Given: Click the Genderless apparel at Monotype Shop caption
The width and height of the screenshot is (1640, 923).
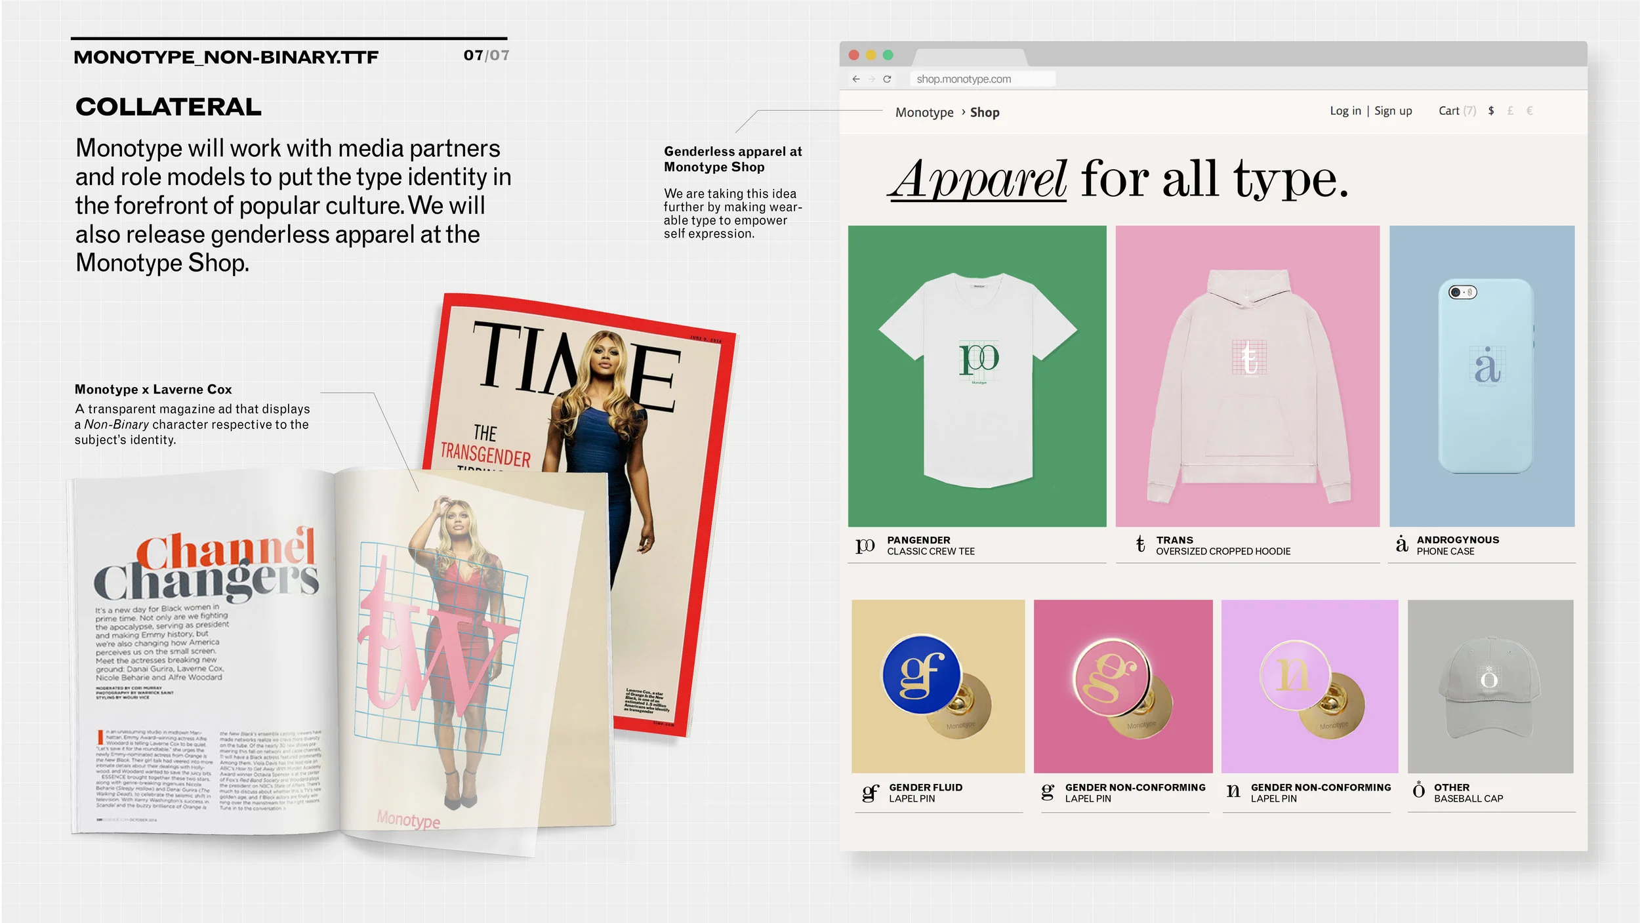Looking at the screenshot, I should 733,159.
